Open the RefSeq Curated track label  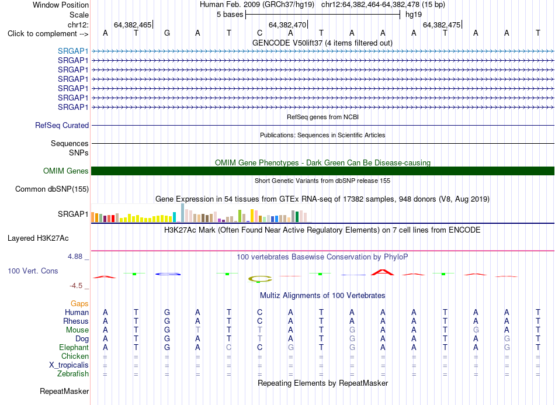coord(62,125)
